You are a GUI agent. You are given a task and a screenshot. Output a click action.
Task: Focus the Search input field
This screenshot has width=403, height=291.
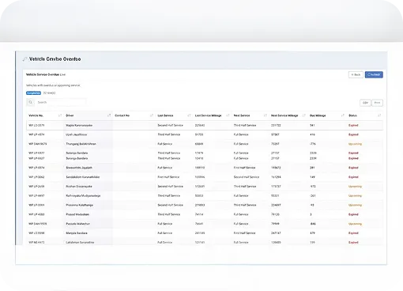tap(61, 102)
